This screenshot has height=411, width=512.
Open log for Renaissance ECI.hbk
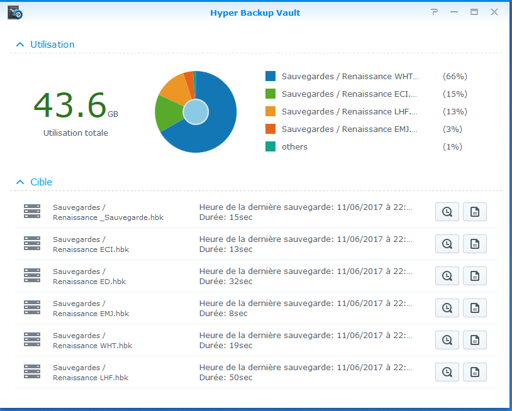(x=475, y=244)
